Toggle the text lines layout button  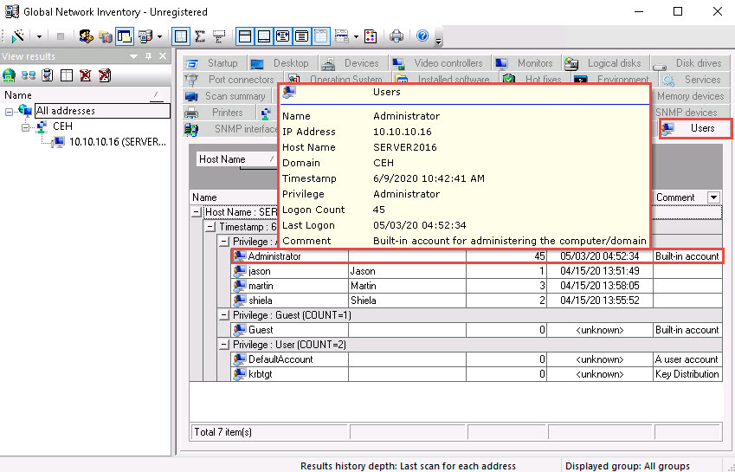(x=302, y=36)
